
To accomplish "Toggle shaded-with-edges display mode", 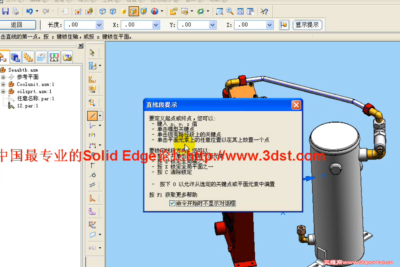I will (x=134, y=11).
